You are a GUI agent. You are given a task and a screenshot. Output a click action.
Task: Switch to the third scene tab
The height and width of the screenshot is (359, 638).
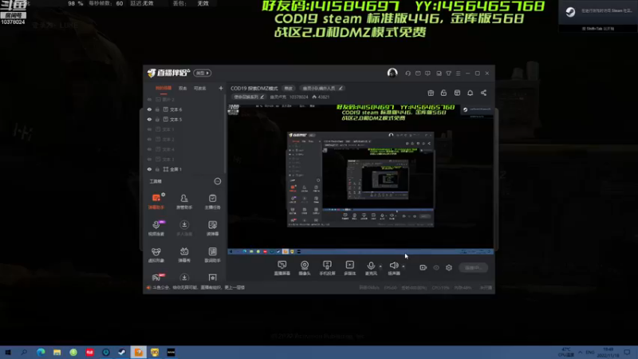(x=200, y=89)
